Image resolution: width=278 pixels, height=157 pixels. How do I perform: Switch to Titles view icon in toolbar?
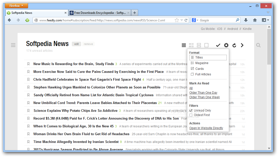tap(184, 45)
